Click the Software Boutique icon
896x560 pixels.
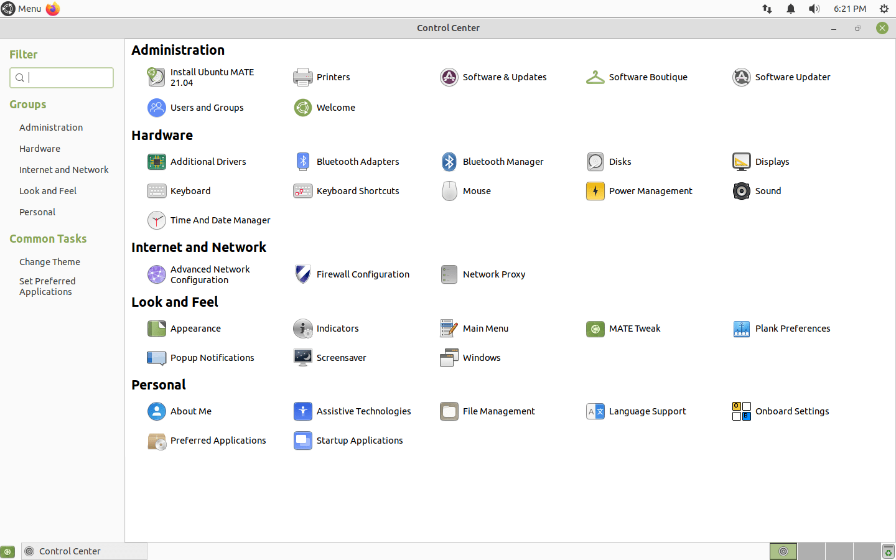pos(595,77)
